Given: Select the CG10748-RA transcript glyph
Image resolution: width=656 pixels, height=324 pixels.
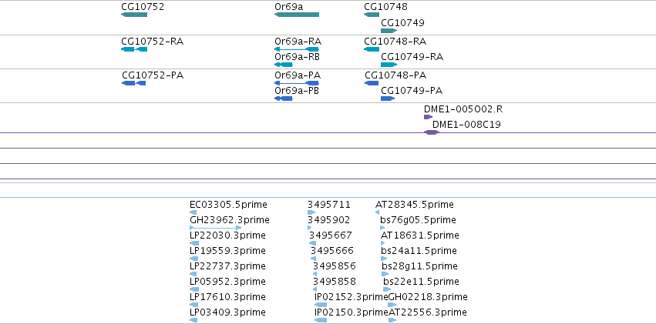Looking at the screenshot, I should point(372,49).
